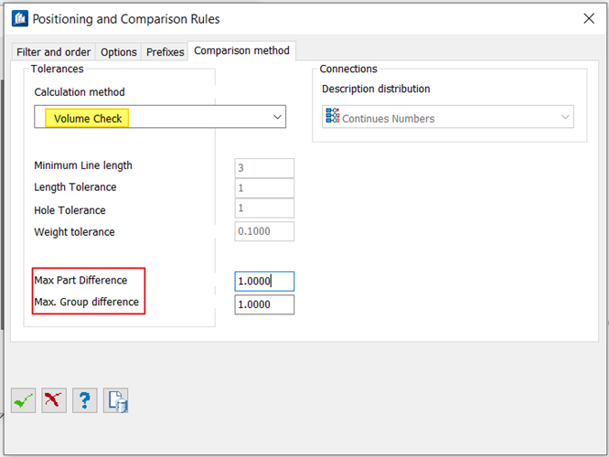Image resolution: width=609 pixels, height=457 pixels.
Task: Click into the Hole Tolerance field
Action: tap(264, 209)
